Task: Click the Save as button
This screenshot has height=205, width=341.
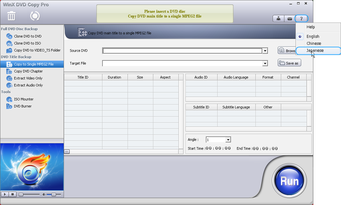Action: pyautogui.click(x=289, y=63)
